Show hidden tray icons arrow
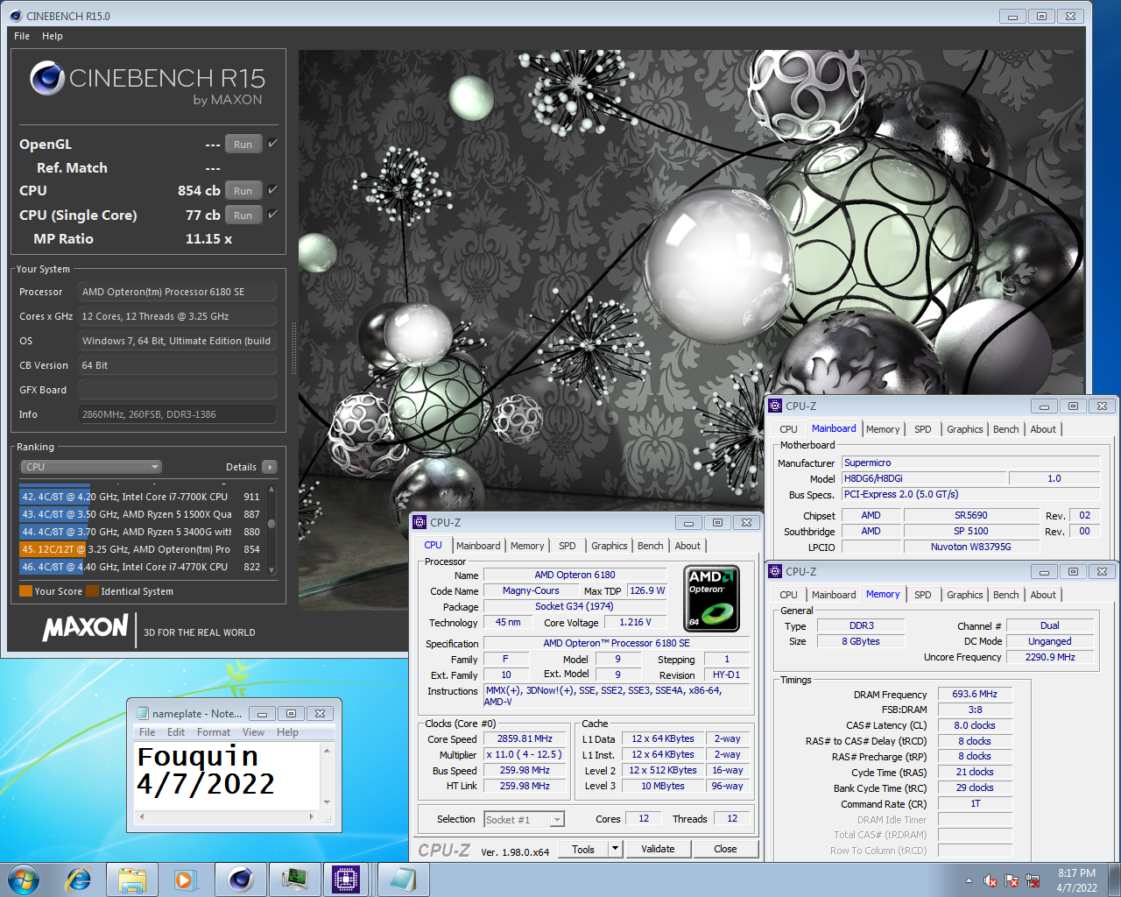 point(969,880)
